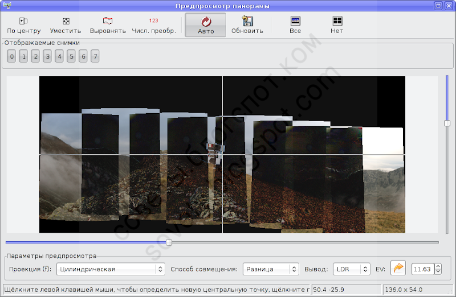Toggle display of image 7

(x=95, y=56)
